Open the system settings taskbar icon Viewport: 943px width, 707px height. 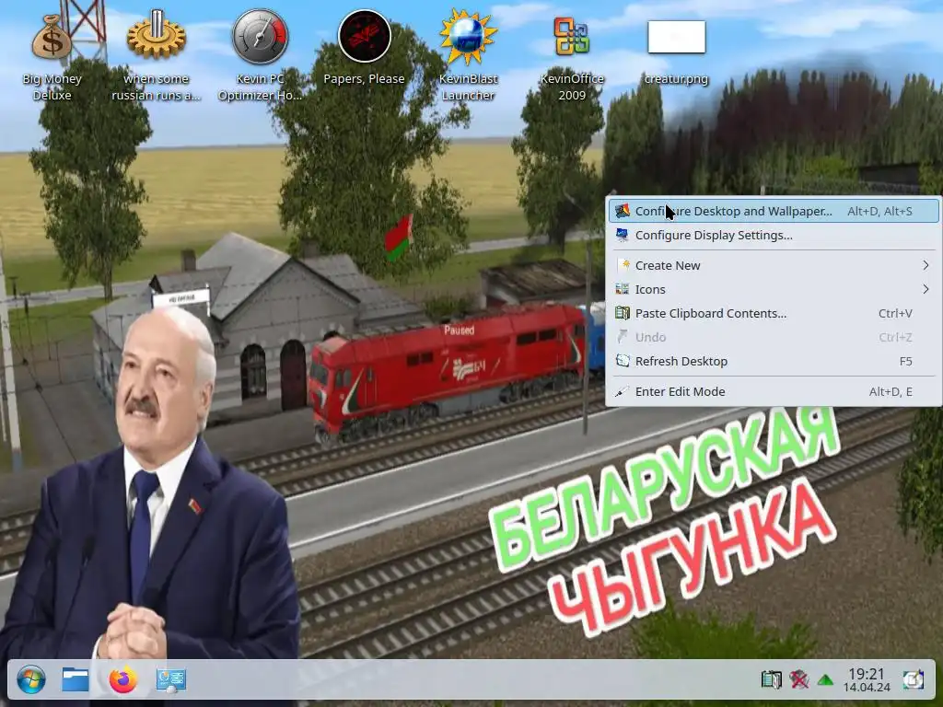click(x=170, y=680)
